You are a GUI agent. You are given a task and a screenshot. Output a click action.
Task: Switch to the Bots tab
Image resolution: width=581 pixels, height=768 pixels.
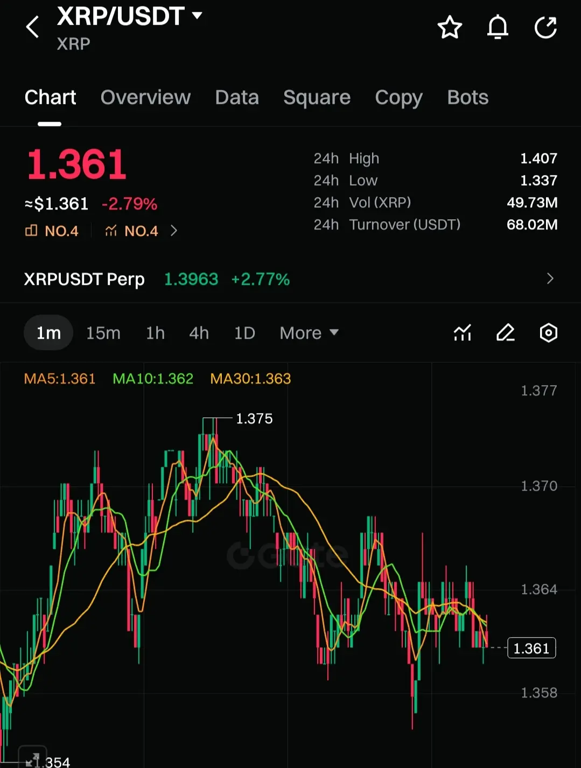pyautogui.click(x=467, y=97)
